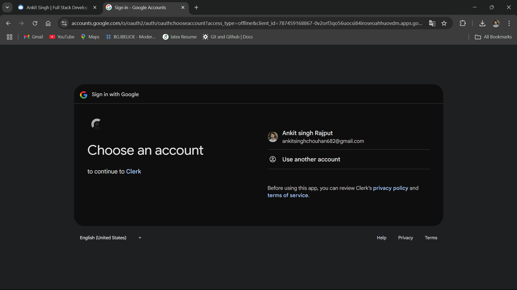Click the Chrome profile avatar icon

click(495, 23)
